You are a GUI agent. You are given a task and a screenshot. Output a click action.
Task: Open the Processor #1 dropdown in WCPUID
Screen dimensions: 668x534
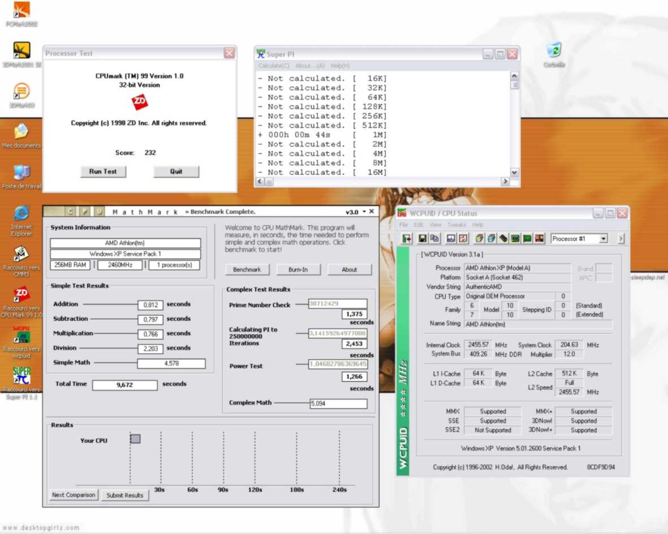coord(604,239)
